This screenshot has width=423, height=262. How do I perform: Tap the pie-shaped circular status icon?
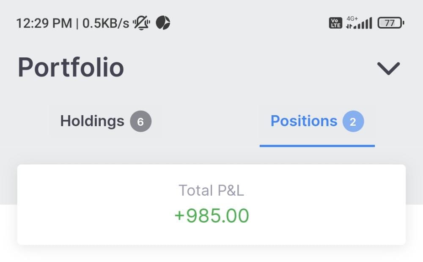tap(163, 23)
